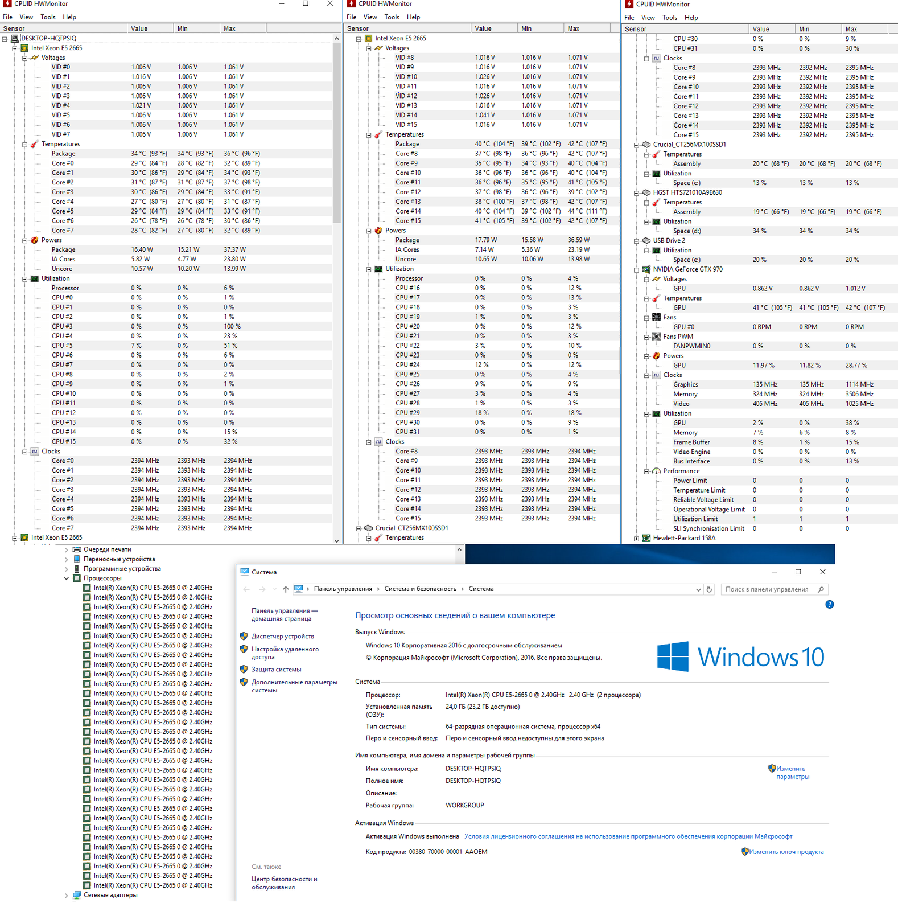Click the Панель управления breadcrumb
This screenshot has width=898, height=911.
343,589
